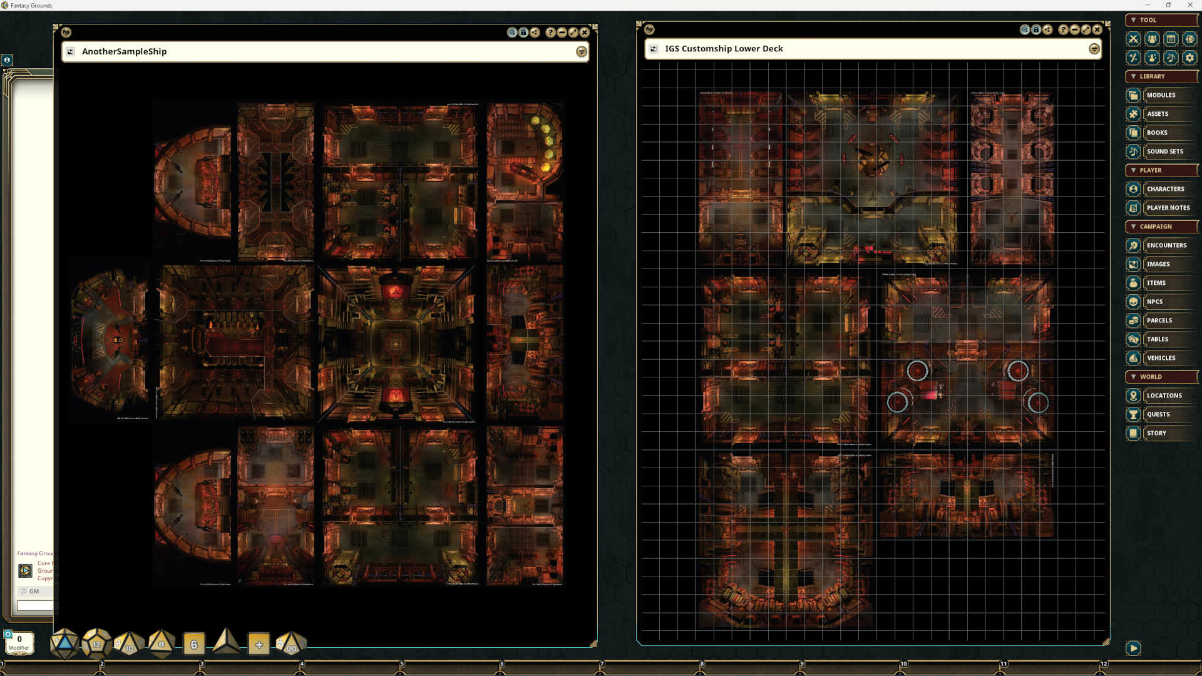Open IGS Customship title bar dropdown menu
The image size is (1202, 676).
[x=1094, y=49]
